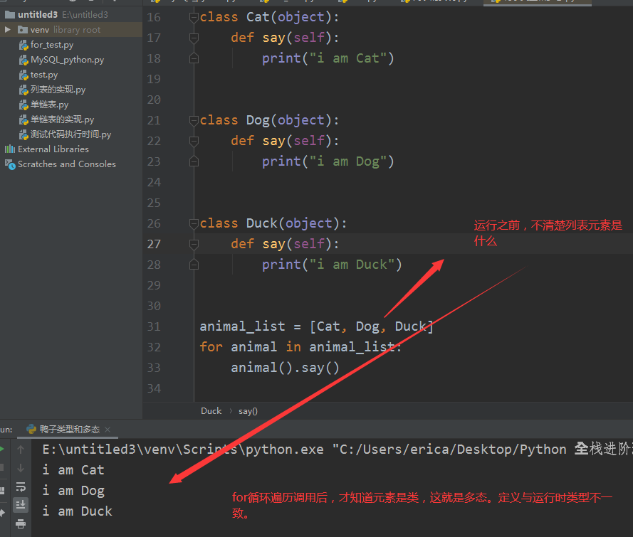The image size is (633, 537).
Task: Click console output 'i am Cat'
Action: point(73,470)
